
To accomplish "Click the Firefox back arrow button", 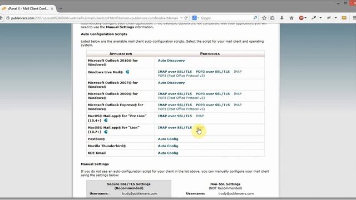I will pos(1,18).
